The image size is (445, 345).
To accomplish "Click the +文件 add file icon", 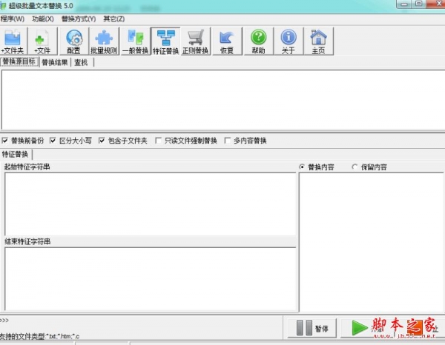I will (x=42, y=41).
